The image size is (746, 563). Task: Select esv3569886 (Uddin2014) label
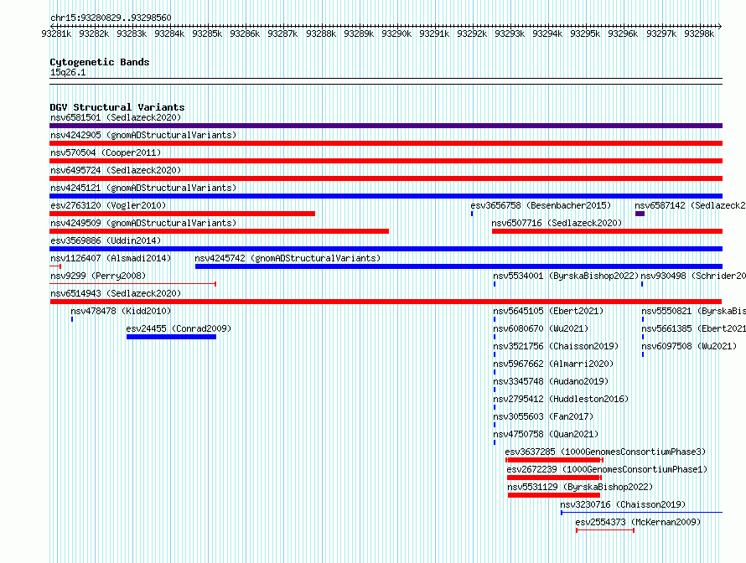tap(106, 240)
